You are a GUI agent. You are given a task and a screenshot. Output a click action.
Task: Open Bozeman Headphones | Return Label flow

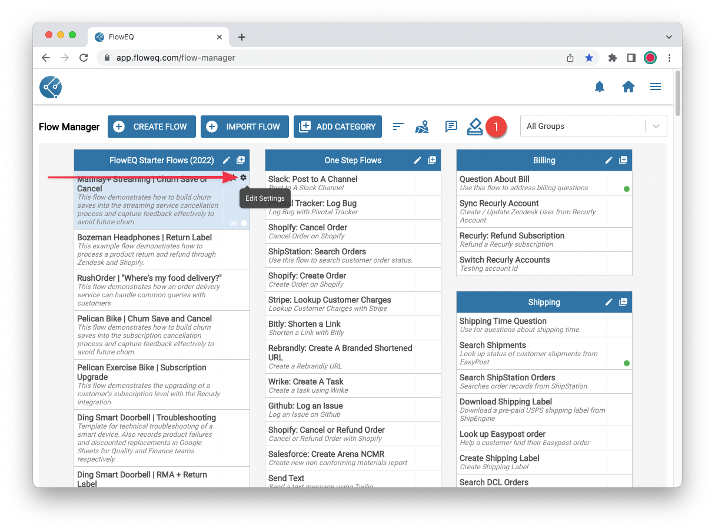pos(162,250)
